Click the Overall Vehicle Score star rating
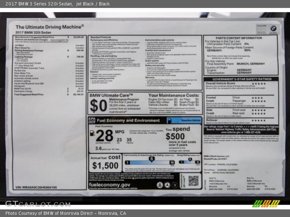This screenshot has width=290, height=217. pyautogui.click(x=259, y=84)
